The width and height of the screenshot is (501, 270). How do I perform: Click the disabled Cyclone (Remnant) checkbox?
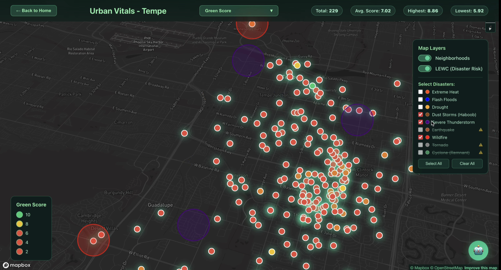coord(421,152)
